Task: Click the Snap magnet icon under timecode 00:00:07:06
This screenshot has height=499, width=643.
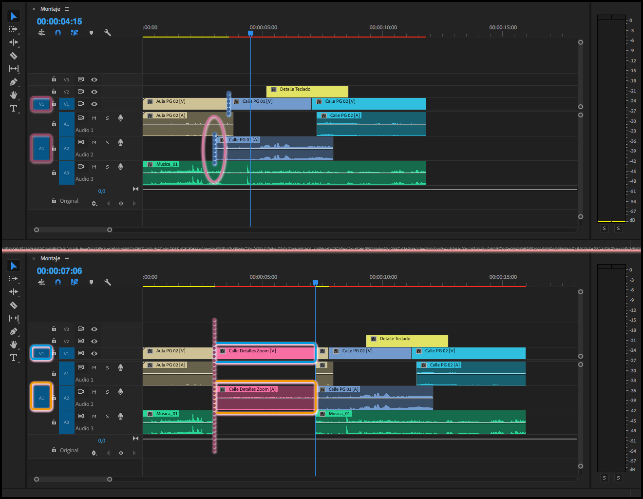Action: point(58,282)
